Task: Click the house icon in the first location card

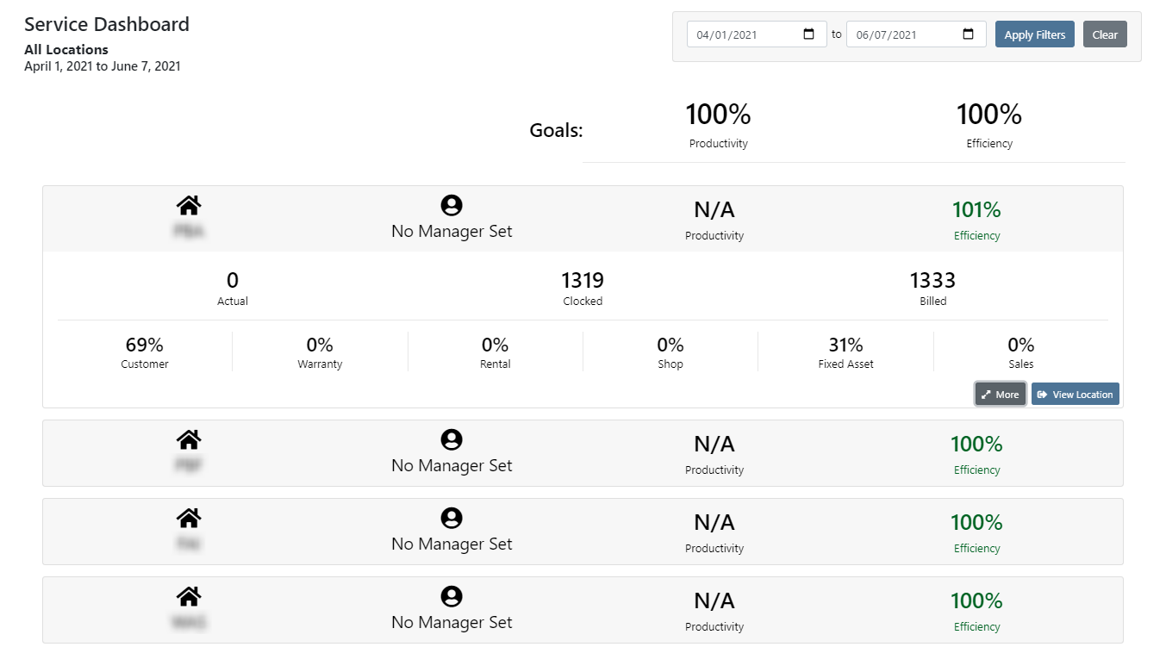Action: coord(189,205)
